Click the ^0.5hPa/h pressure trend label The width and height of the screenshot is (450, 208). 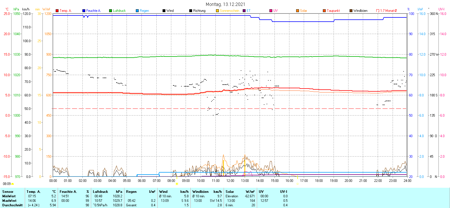point(100,205)
